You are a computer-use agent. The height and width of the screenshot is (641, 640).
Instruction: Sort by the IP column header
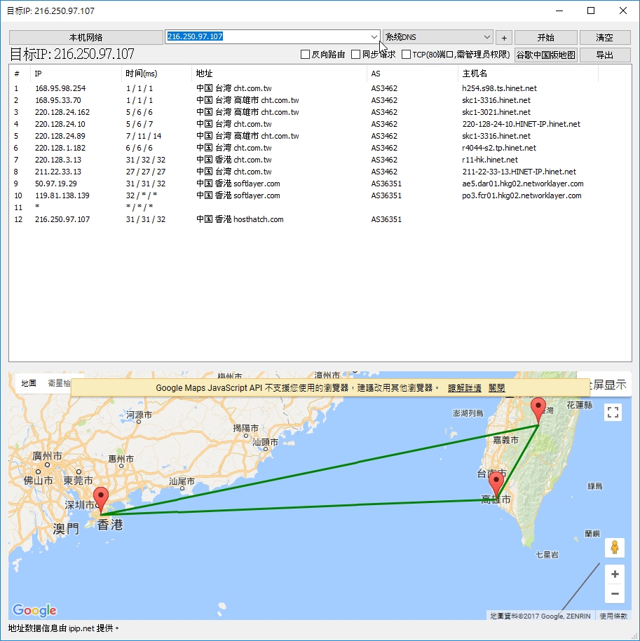[76, 74]
